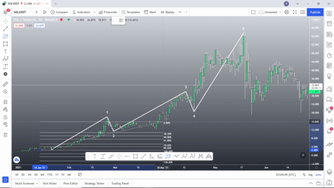Open the alerts clock panel
334x188 pixels.
pos(329,23)
